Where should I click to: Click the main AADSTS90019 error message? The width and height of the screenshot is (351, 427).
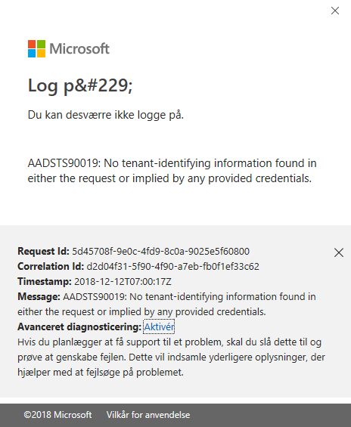click(172, 171)
